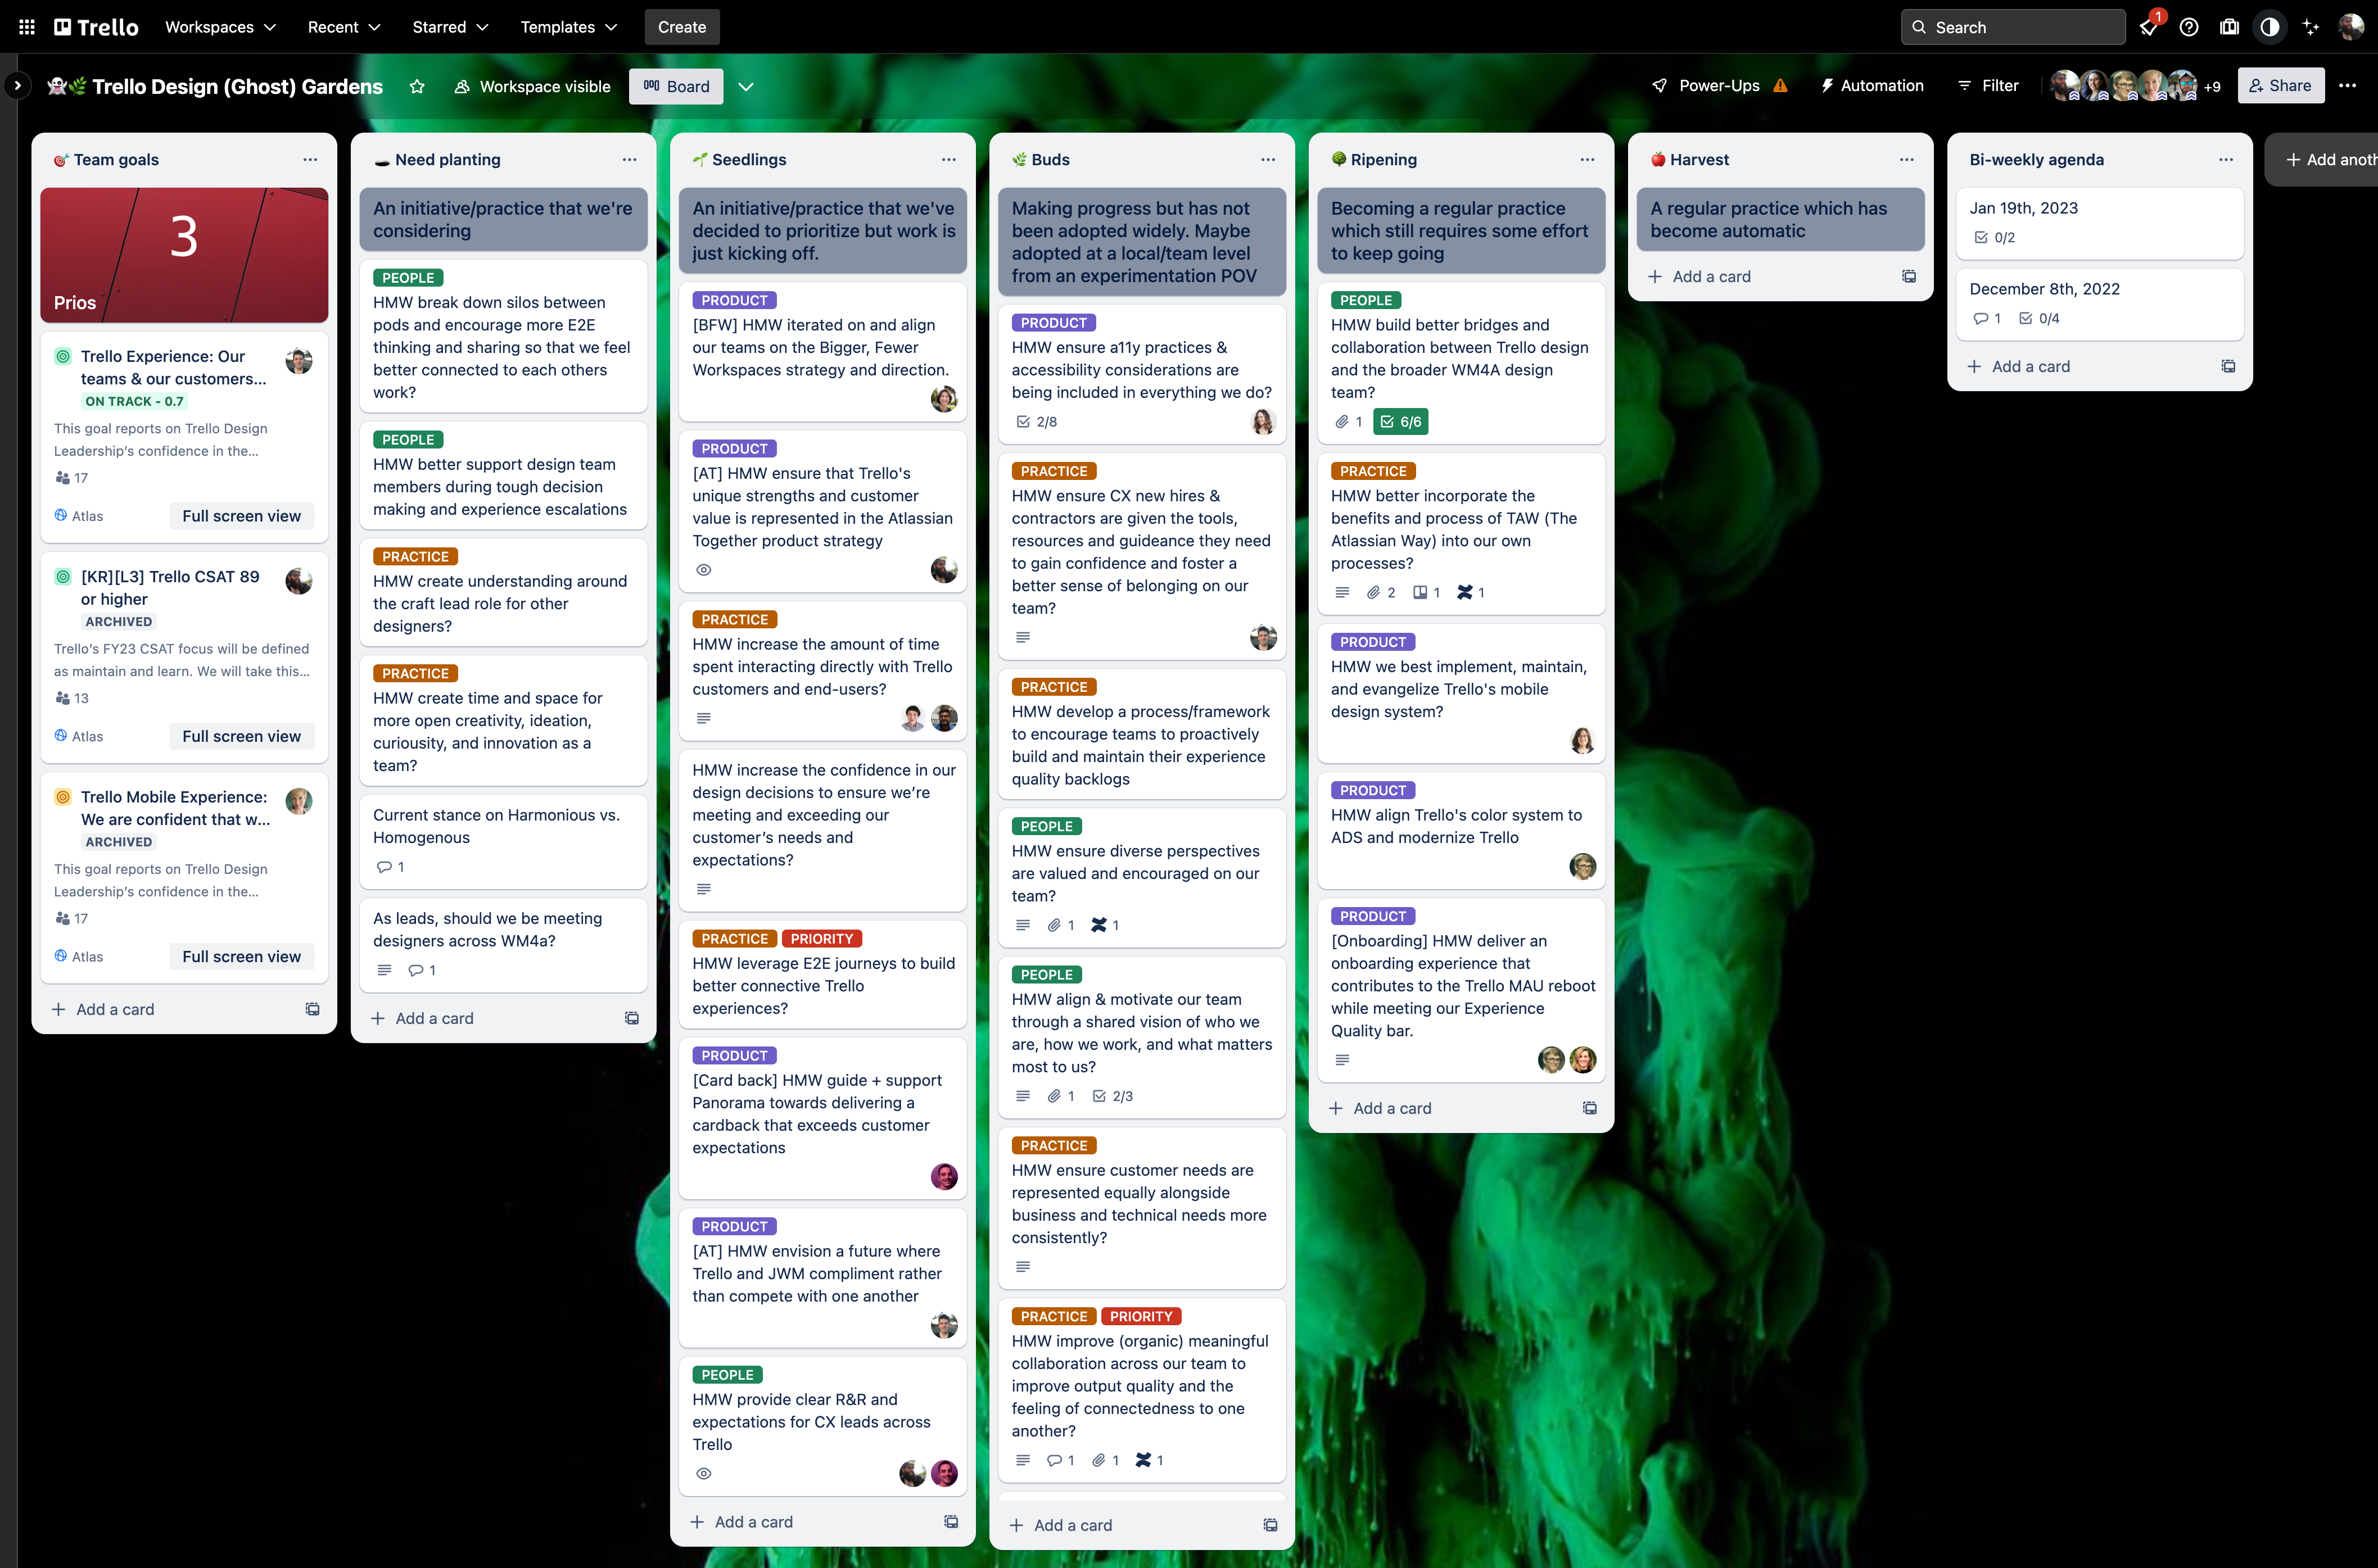Open Harvest list actions menu
Image resolution: width=2378 pixels, height=1568 pixels.
point(1906,159)
